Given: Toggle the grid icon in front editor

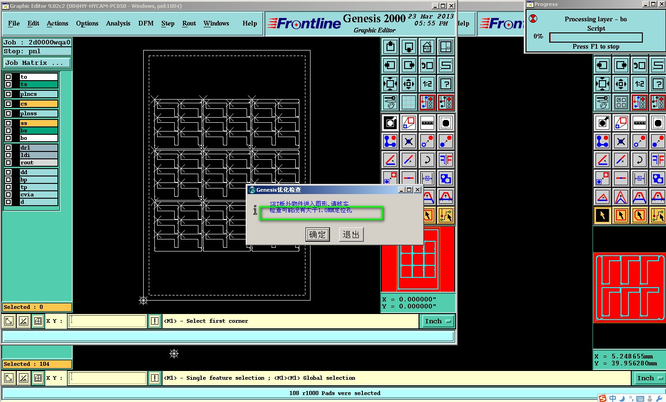Looking at the screenshot, I should tap(409, 102).
